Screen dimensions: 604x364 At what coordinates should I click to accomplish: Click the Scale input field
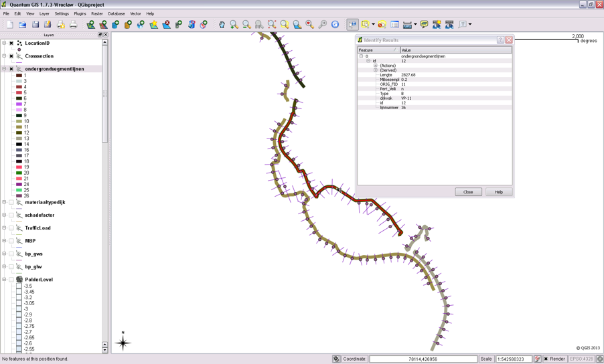(514, 359)
